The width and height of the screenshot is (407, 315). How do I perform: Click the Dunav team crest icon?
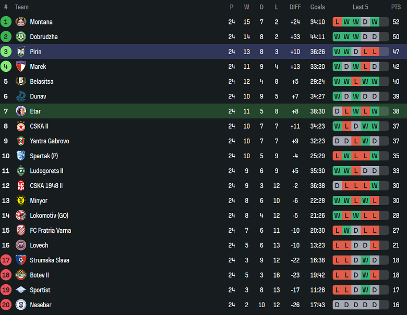21,96
